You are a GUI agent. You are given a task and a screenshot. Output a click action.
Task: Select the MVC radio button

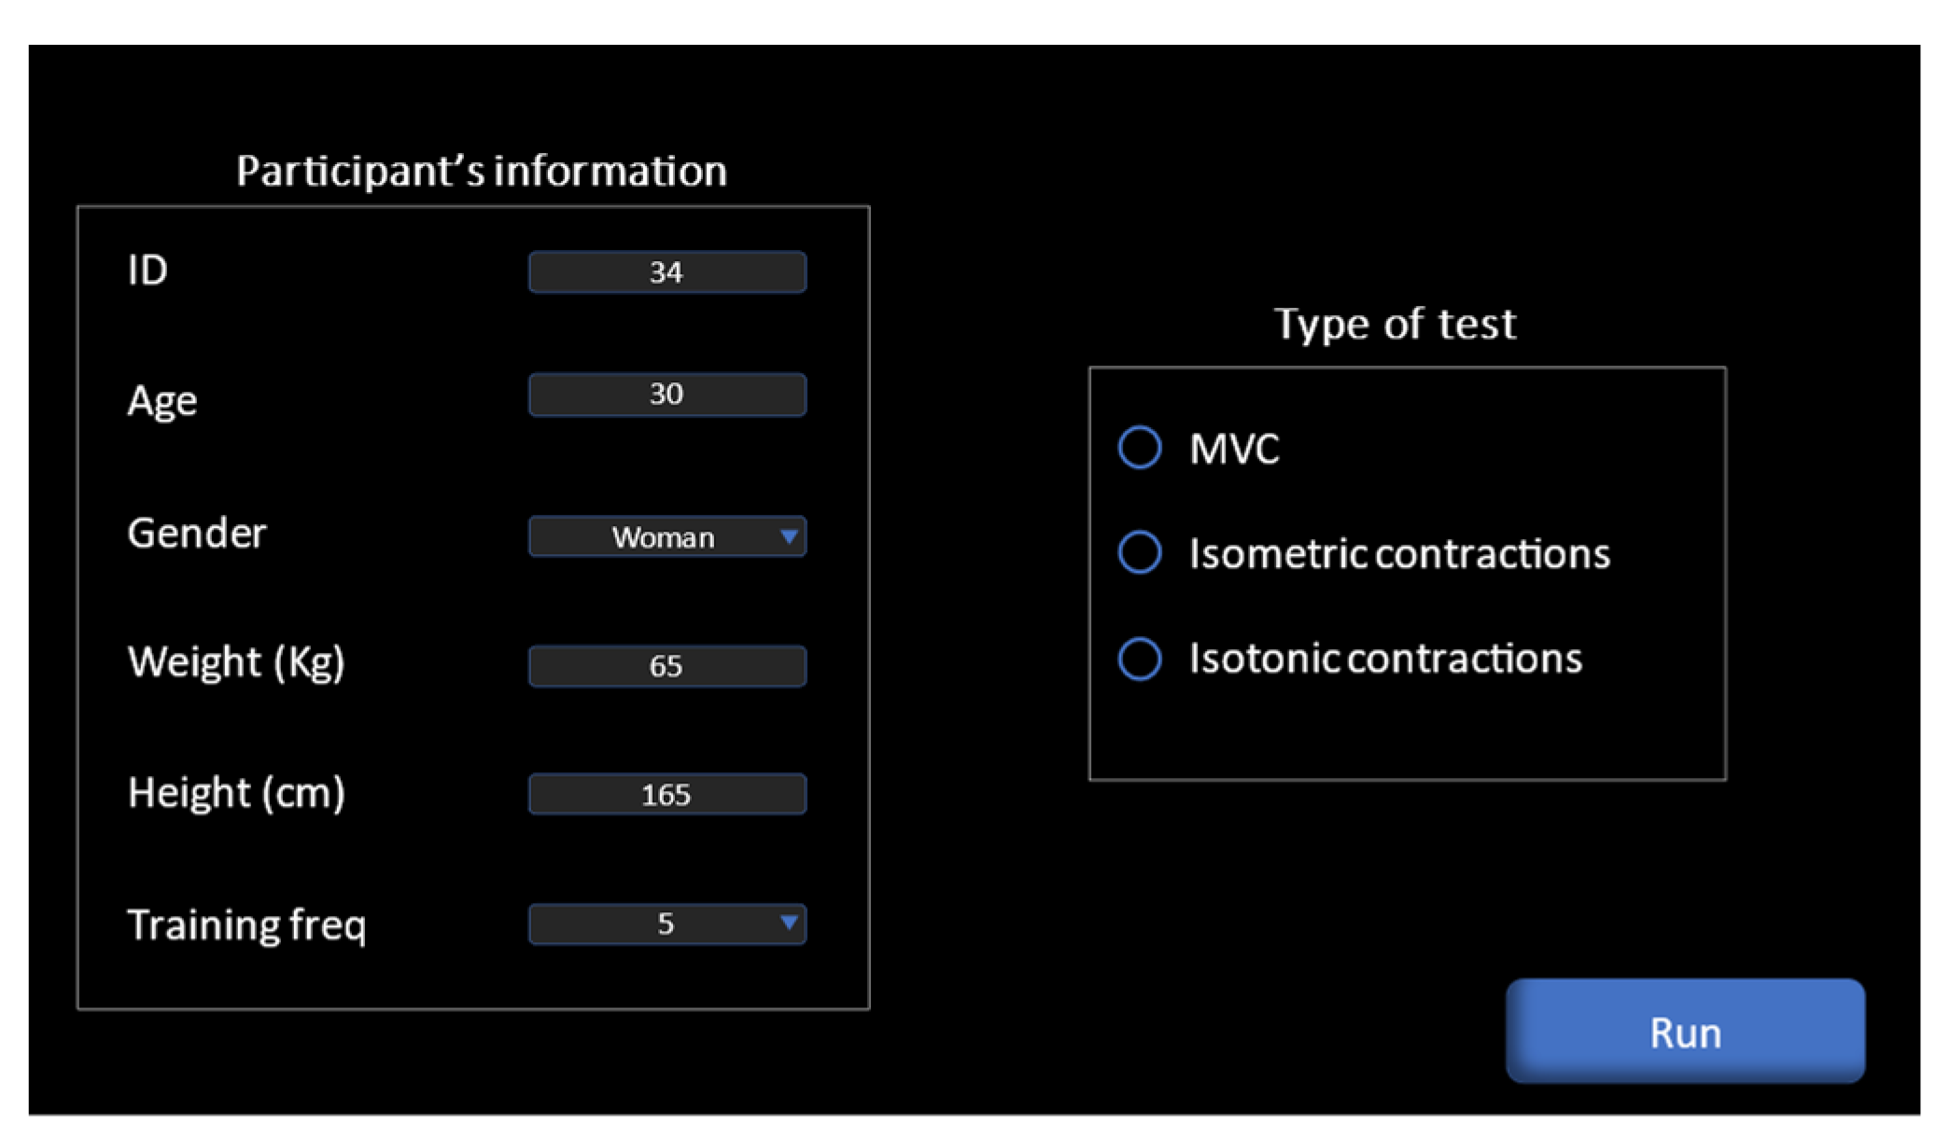1140,448
